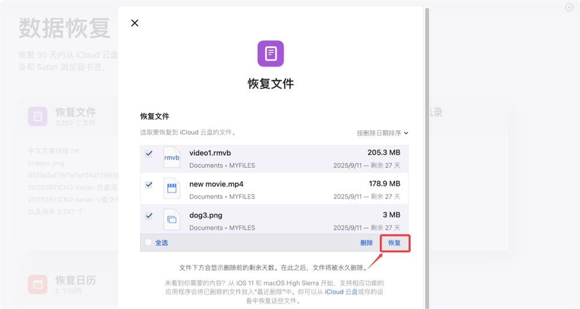Click the 178.9 MB file size
Image resolution: width=580 pixels, height=309 pixels.
[x=385, y=183]
